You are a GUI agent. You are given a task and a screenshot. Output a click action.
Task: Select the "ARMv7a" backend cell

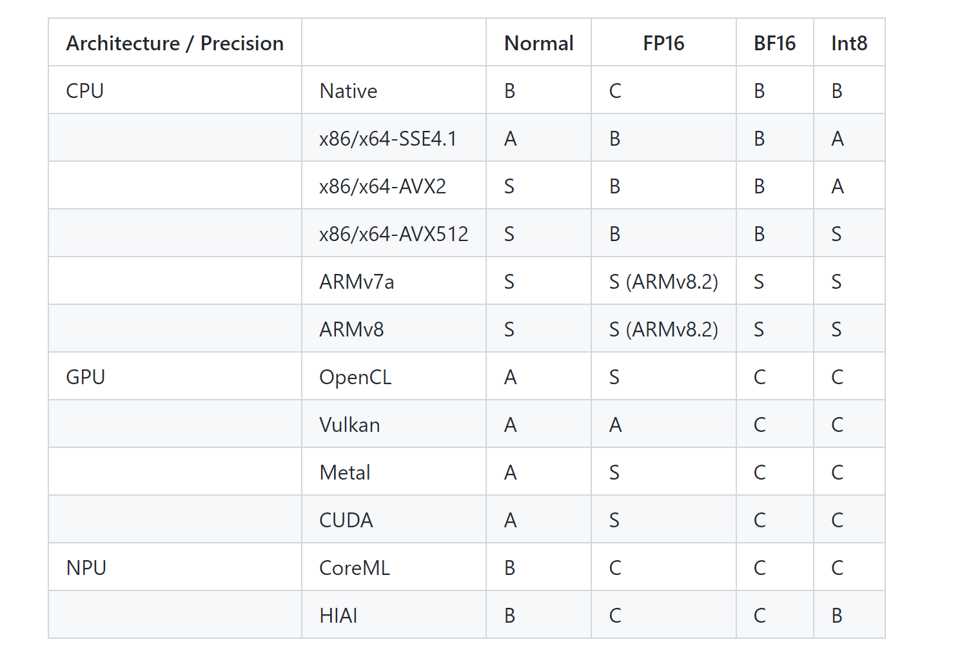coord(357,282)
